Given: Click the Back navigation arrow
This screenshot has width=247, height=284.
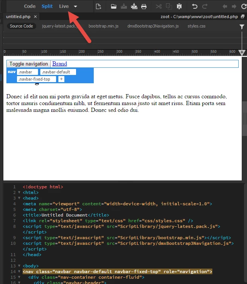Looking at the screenshot, I should tap(225, 7).
